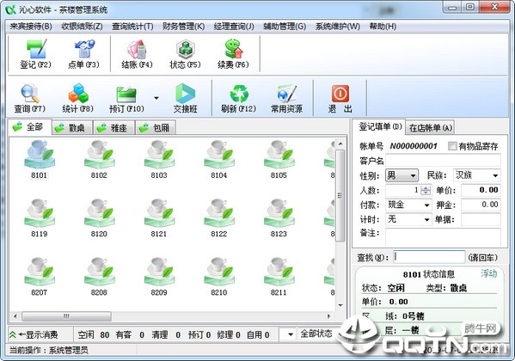
Task: Tick the 有物品寄存 checkbox
Action: coord(452,146)
